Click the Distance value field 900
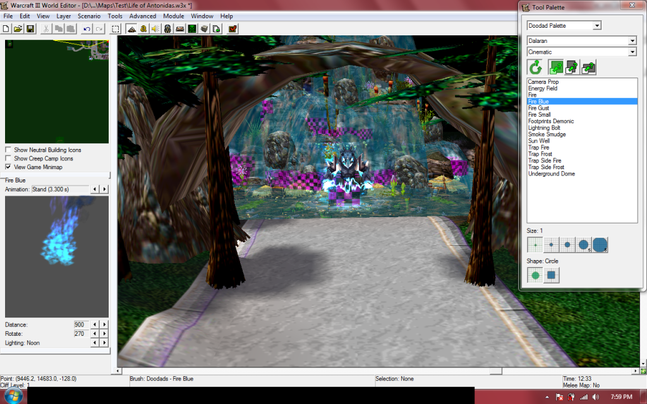647x404 pixels. click(82, 324)
